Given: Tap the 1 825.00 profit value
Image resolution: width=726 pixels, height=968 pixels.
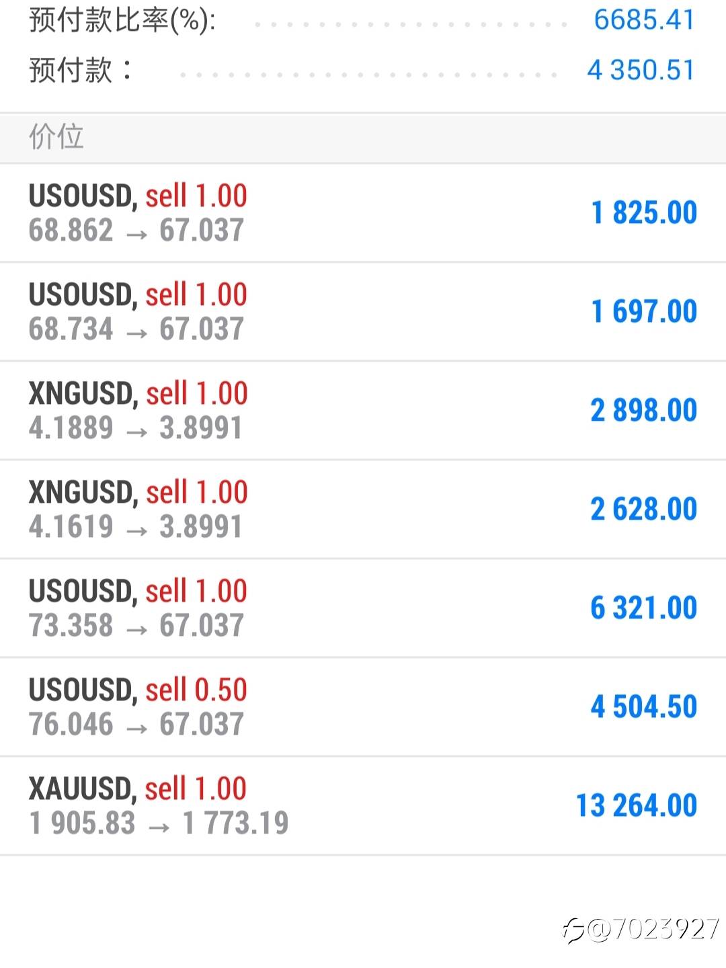Looking at the screenshot, I should coord(644,213).
